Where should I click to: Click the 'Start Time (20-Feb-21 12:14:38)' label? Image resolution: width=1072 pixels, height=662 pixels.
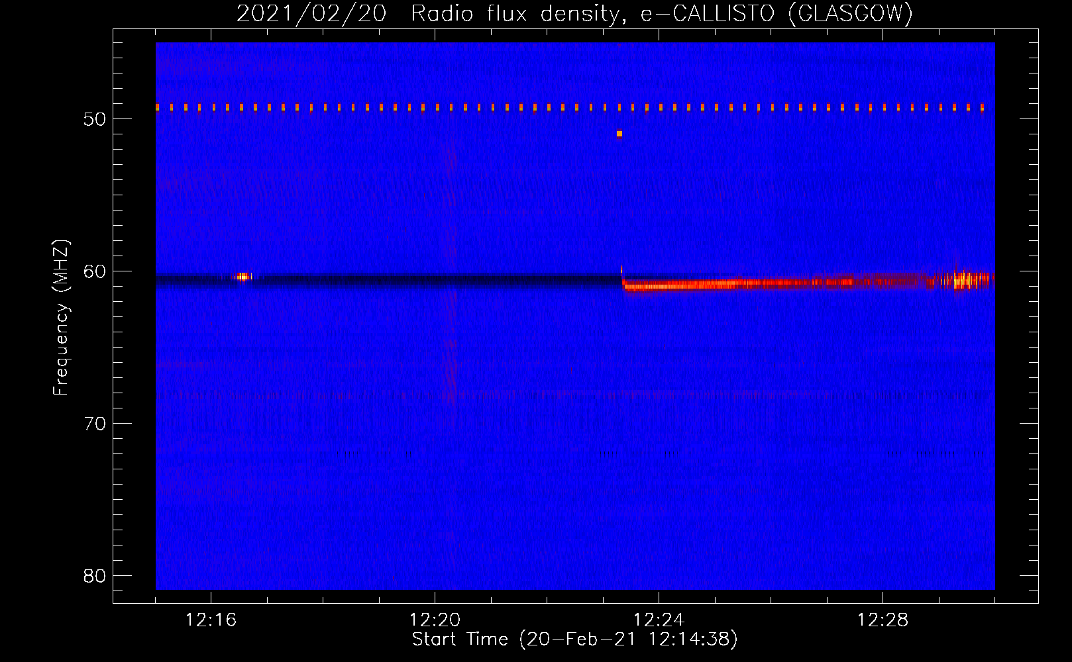574,639
